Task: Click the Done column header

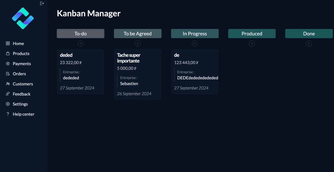Action: click(309, 34)
